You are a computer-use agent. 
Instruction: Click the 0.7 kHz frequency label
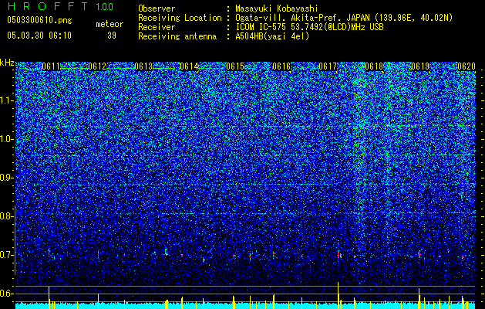[6, 255]
